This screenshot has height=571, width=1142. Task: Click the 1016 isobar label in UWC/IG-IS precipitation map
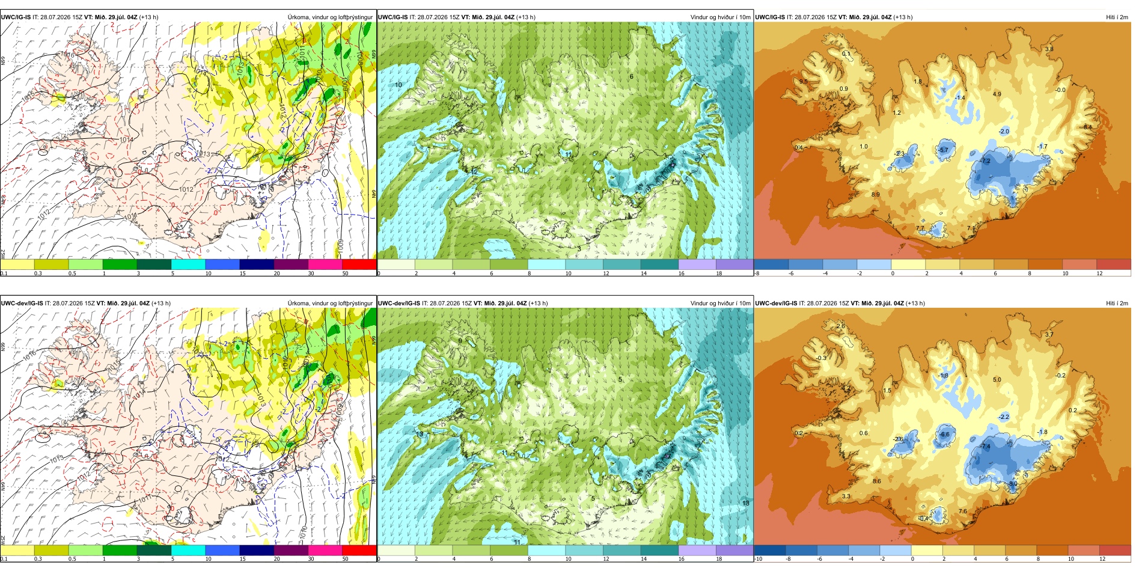coord(68,55)
